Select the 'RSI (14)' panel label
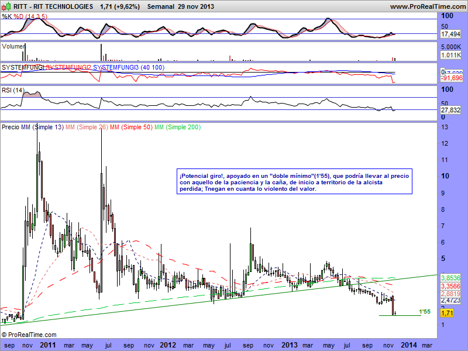Screen dimensions: 468x351 (13, 90)
